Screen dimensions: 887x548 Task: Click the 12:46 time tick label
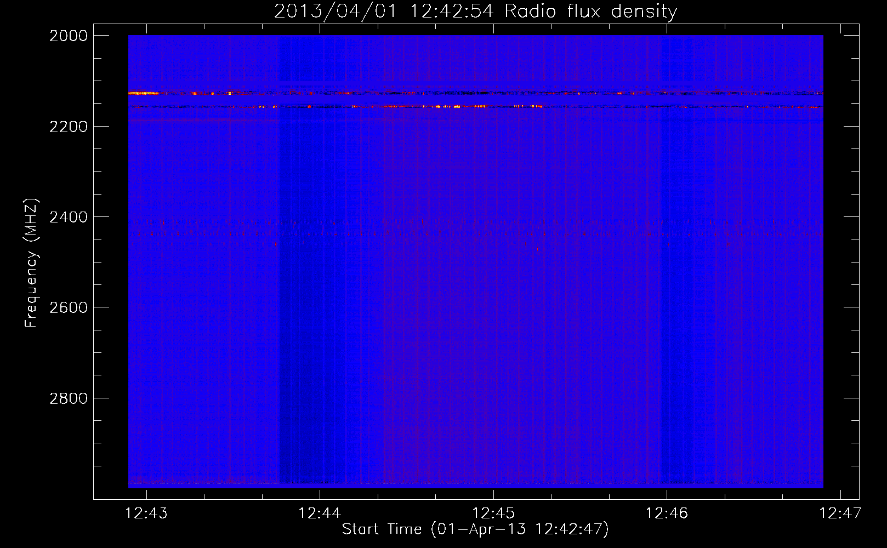[667, 513]
